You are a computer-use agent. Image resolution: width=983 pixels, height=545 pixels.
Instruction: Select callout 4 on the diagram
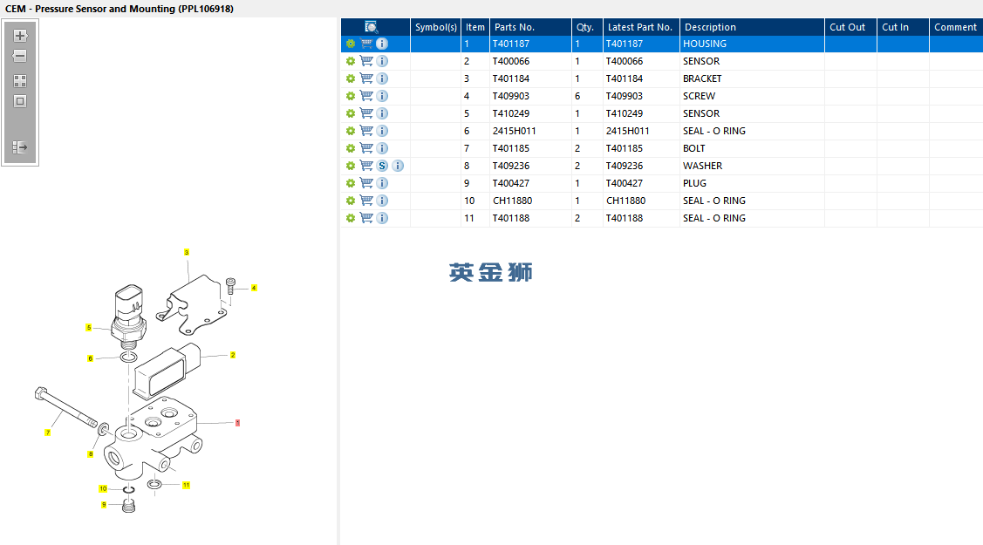[x=254, y=288]
